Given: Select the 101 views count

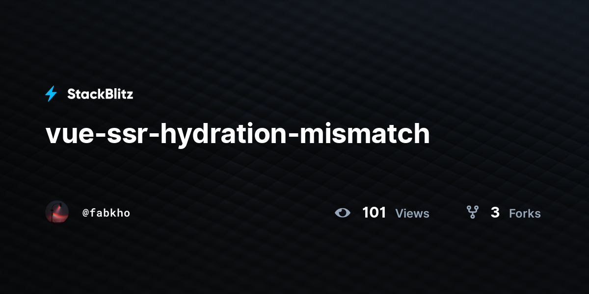Looking at the screenshot, I should (x=374, y=213).
